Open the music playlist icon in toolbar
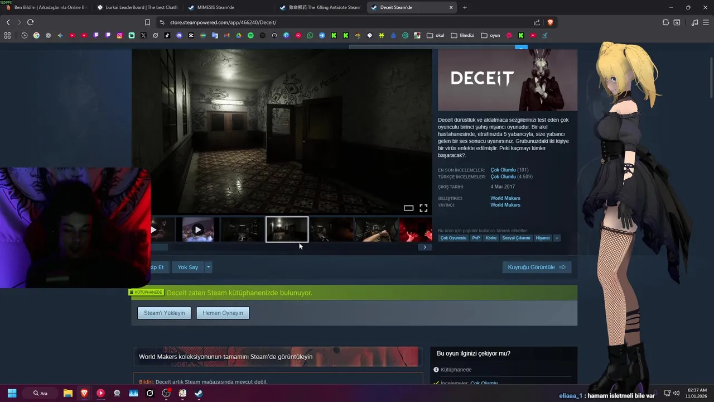This screenshot has width=714, height=402. click(x=694, y=22)
